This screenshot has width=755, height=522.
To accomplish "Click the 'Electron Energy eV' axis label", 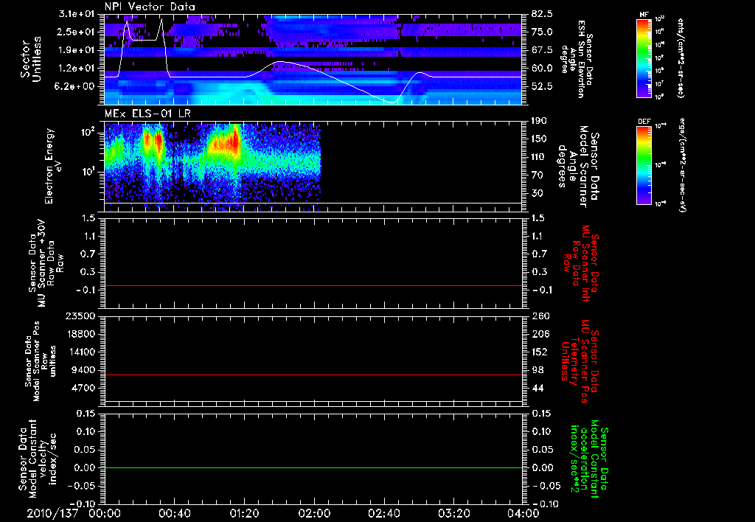I will pyautogui.click(x=52, y=166).
